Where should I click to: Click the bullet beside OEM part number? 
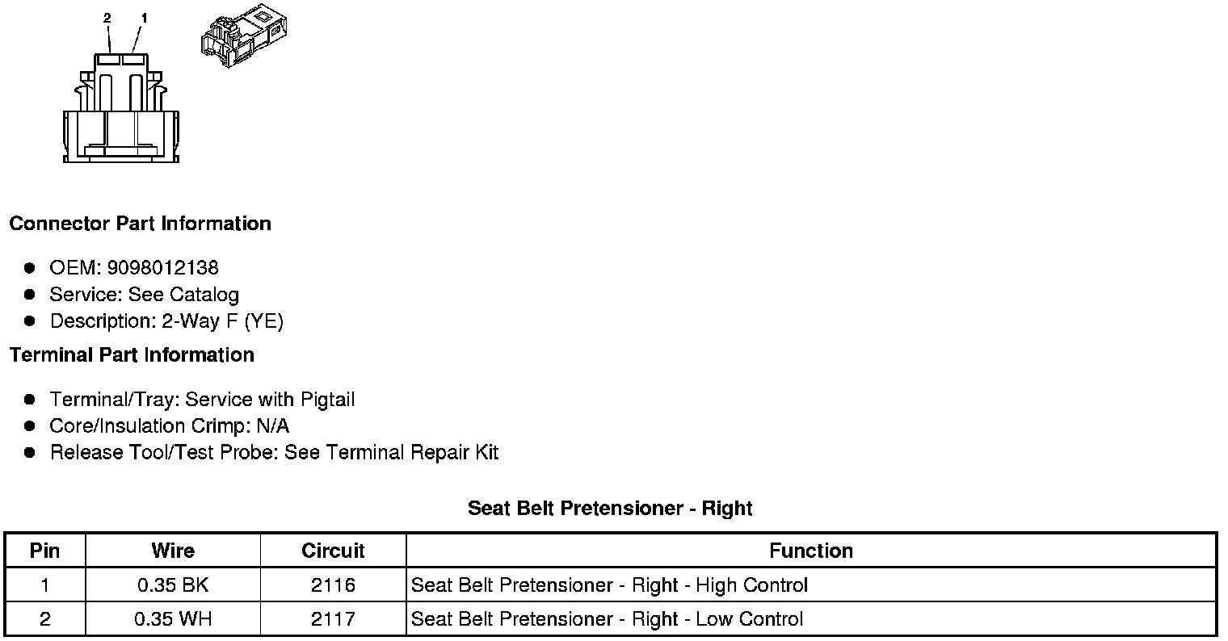(x=30, y=268)
